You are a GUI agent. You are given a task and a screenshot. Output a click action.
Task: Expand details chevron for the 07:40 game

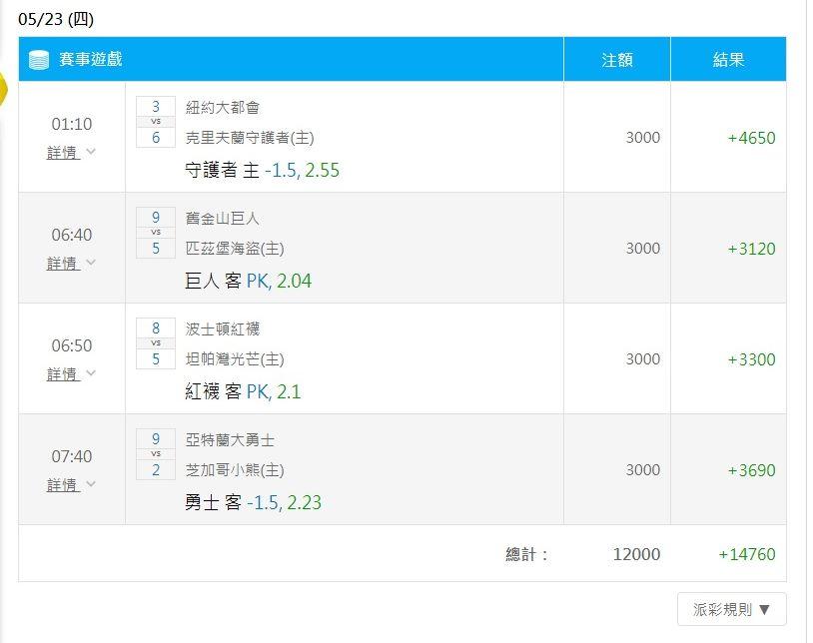click(x=91, y=484)
